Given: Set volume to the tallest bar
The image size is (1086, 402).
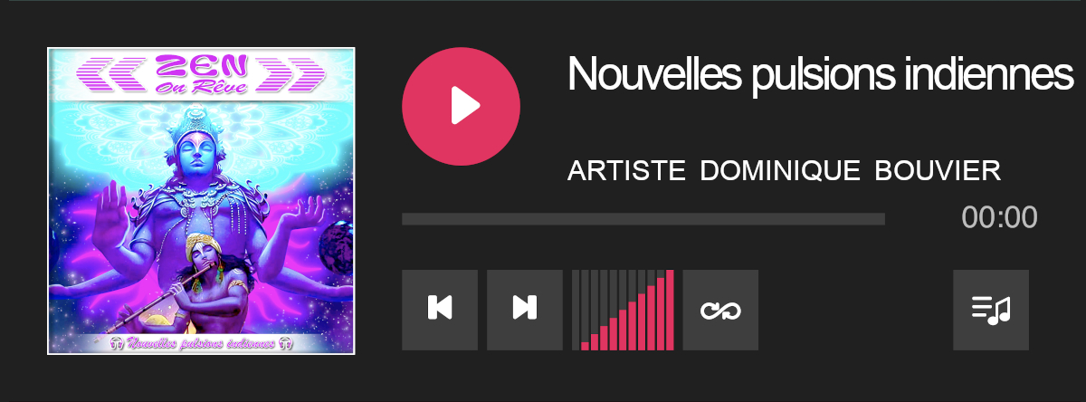Looking at the screenshot, I should [x=670, y=310].
